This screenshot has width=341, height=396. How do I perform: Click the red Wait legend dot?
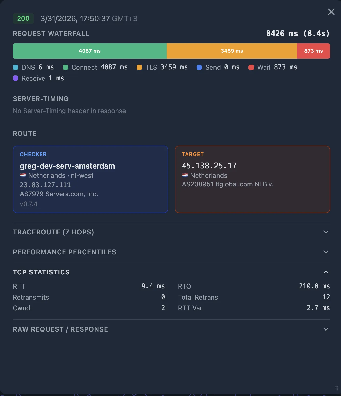252,67
